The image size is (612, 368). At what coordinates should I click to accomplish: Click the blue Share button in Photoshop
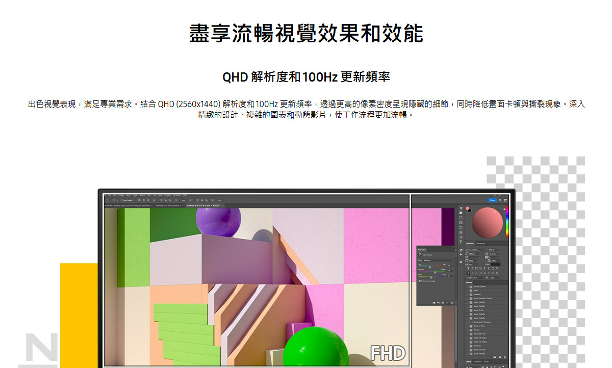[492, 200]
